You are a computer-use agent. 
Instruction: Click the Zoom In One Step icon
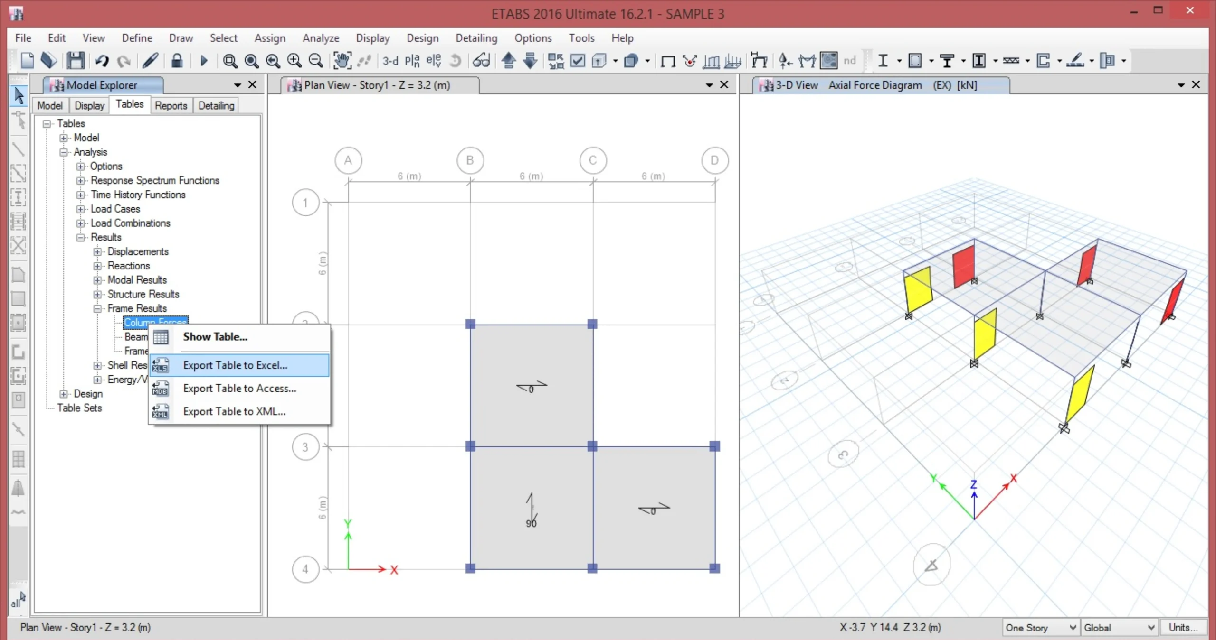pos(294,61)
